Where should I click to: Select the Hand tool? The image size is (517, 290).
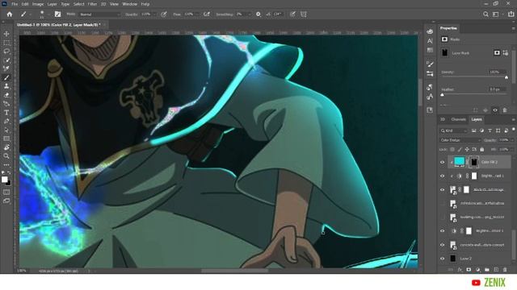pos(6,147)
